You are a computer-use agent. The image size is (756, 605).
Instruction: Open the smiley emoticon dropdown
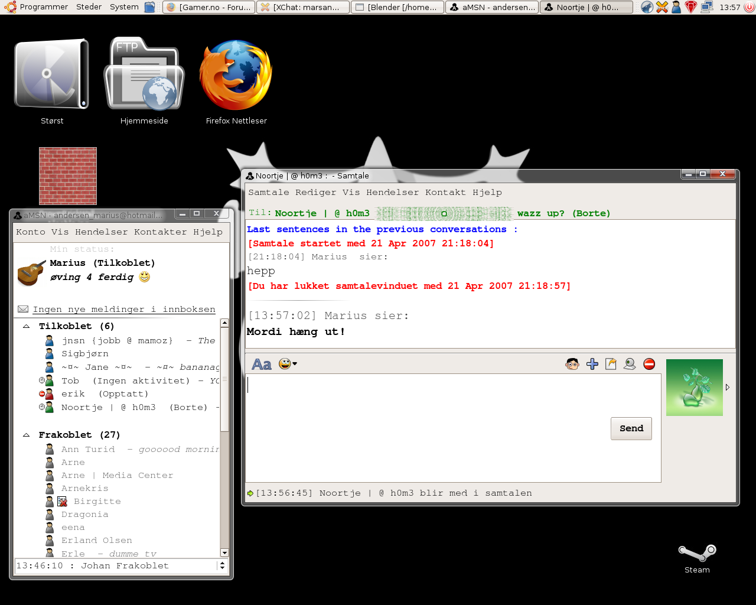pyautogui.click(x=288, y=364)
